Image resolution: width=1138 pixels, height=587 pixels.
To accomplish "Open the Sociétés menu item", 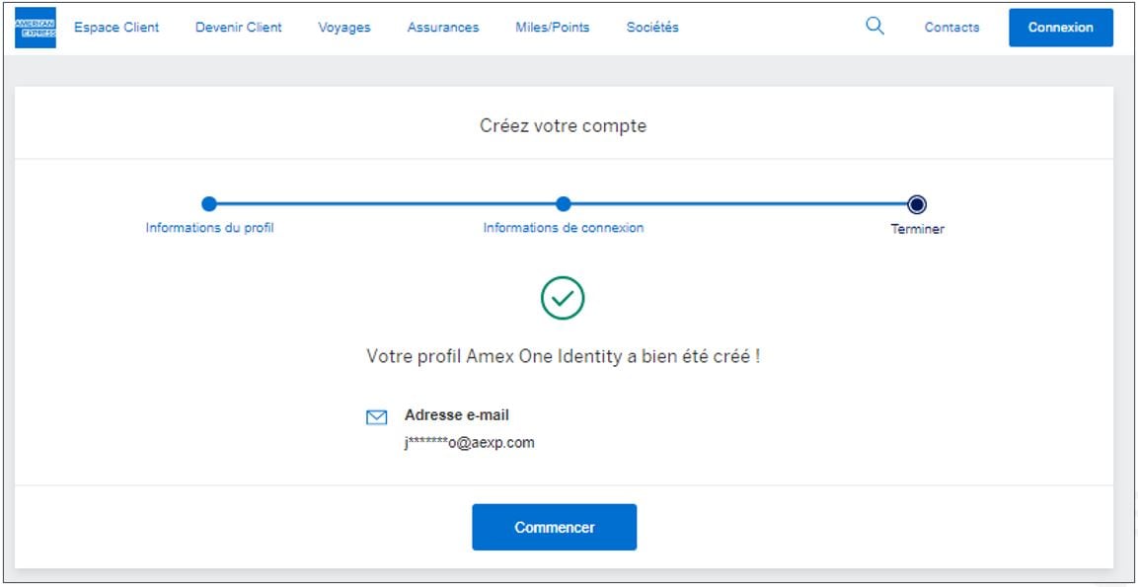I will tap(652, 28).
